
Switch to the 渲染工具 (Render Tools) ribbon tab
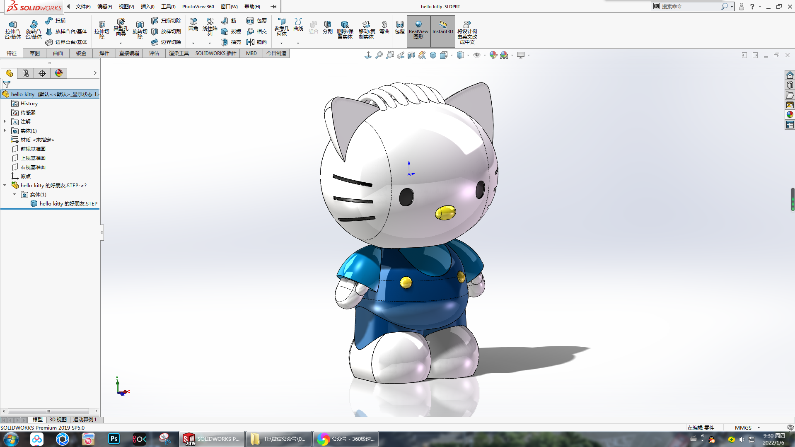179,53
